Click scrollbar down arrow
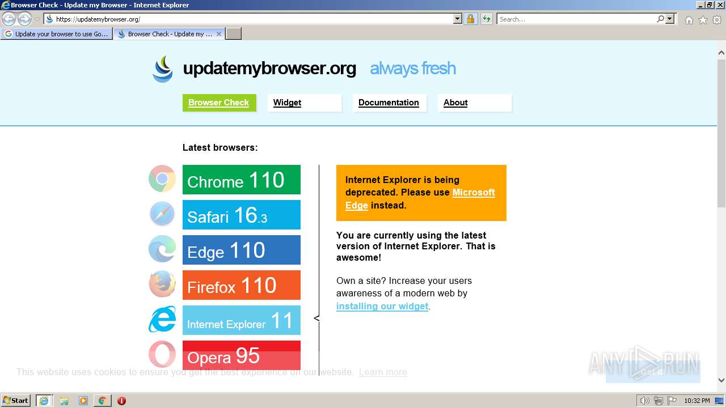 pos(721,381)
